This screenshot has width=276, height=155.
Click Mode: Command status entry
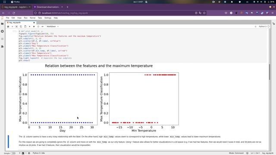236,153
